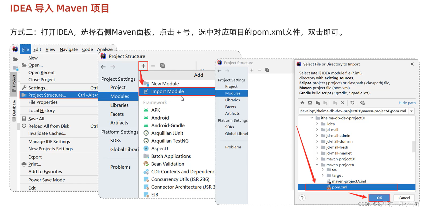The image size is (424, 209).
Task: Toggle show hidden files eye icon
Action: (x=362, y=103)
